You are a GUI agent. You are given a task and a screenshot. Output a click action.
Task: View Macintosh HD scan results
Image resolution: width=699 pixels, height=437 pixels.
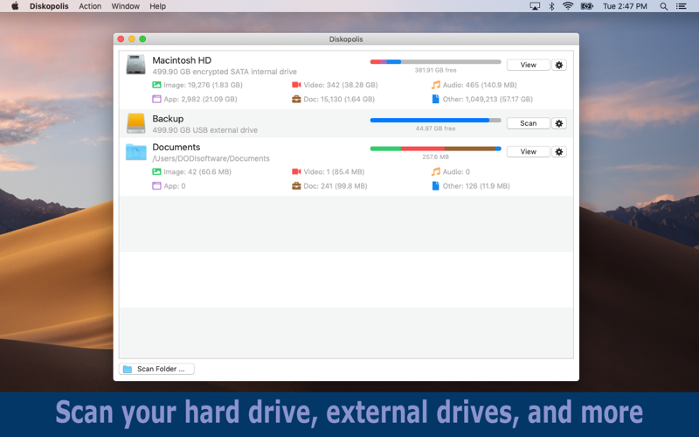529,65
